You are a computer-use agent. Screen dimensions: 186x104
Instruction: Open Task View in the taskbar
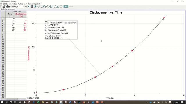pos(15,102)
